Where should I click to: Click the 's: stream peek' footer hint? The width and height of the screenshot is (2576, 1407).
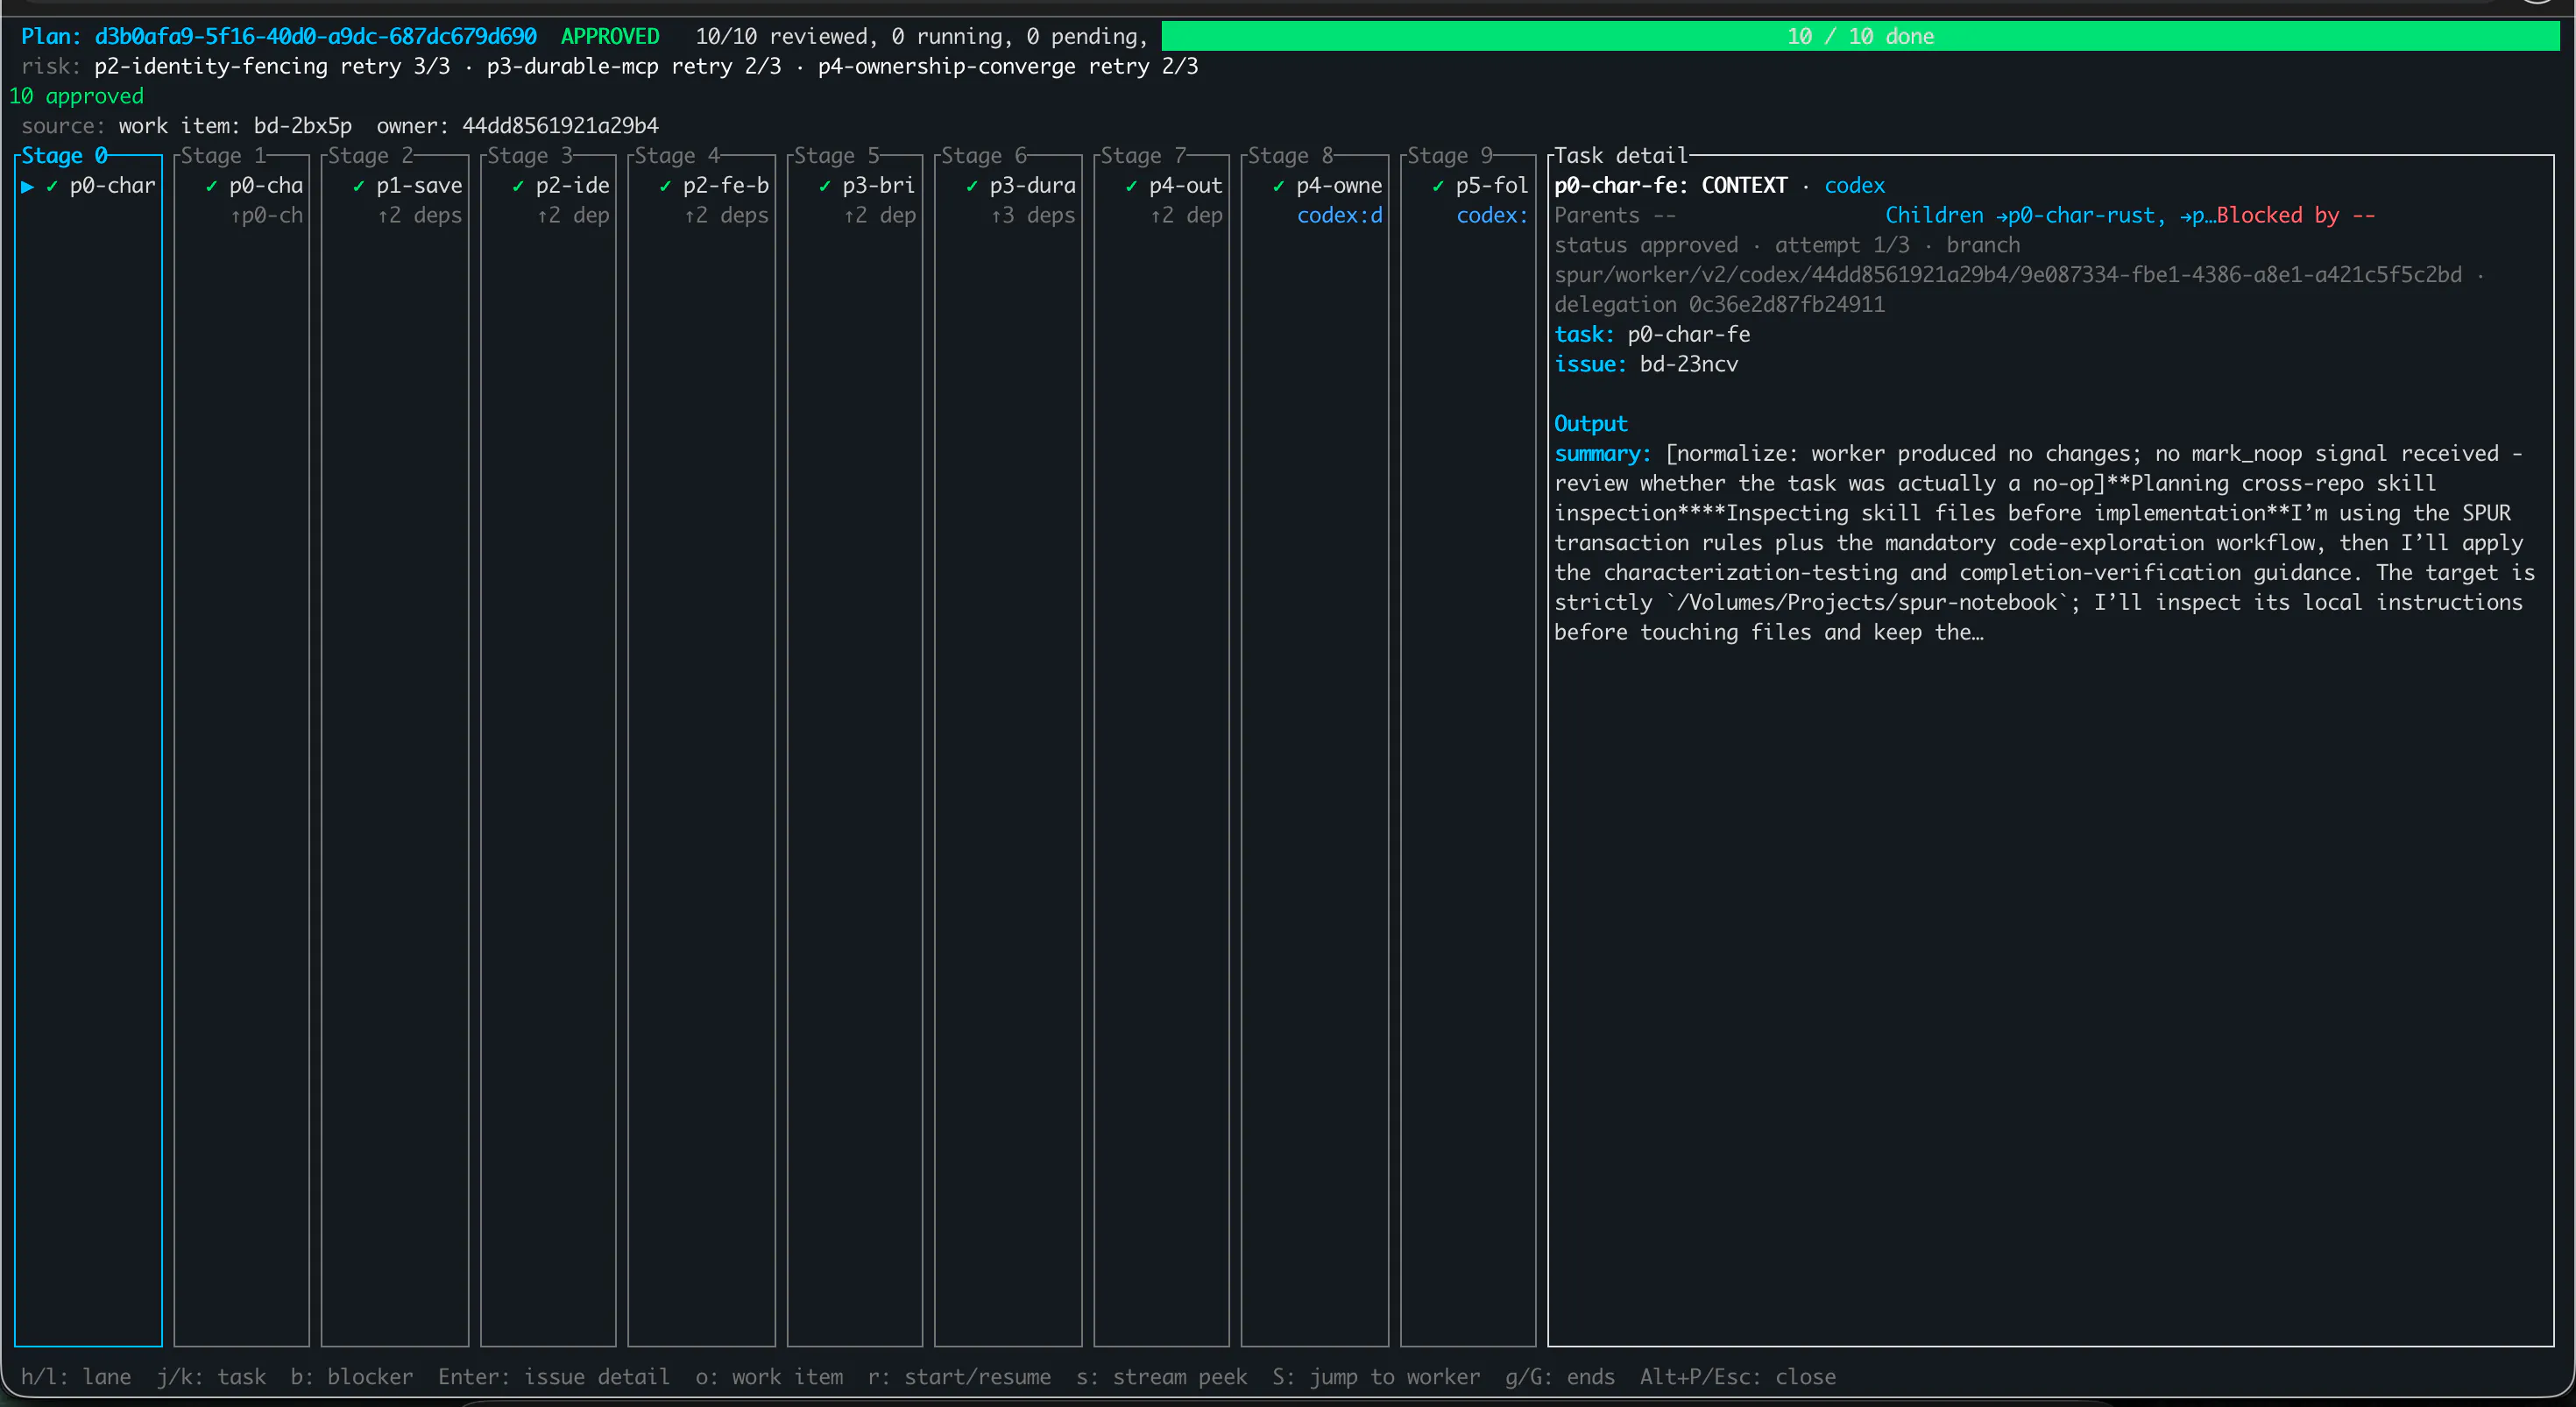1161,1377
